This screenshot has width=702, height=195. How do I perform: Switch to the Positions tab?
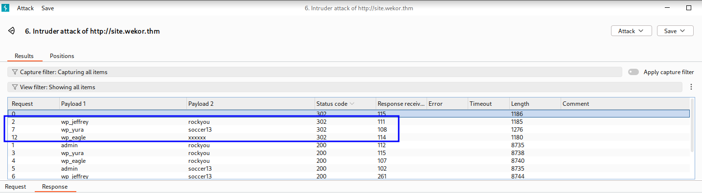point(62,56)
